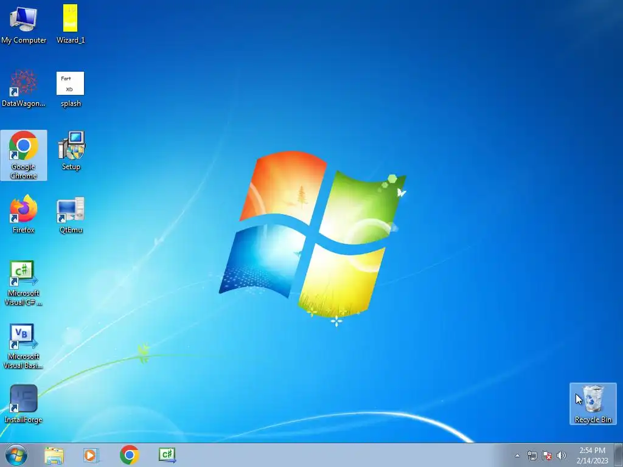
Task: Select Microsoft Visual Basic desktop shortcut
Action: tap(24, 346)
